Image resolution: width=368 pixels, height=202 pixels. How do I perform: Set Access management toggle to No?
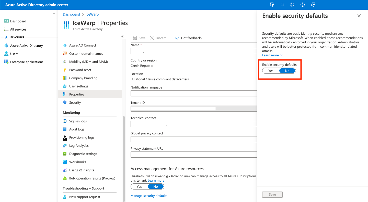pyautogui.click(x=156, y=186)
